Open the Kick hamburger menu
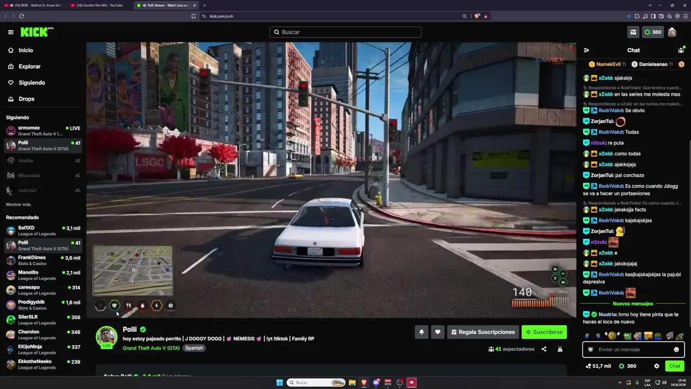 pos(11,32)
